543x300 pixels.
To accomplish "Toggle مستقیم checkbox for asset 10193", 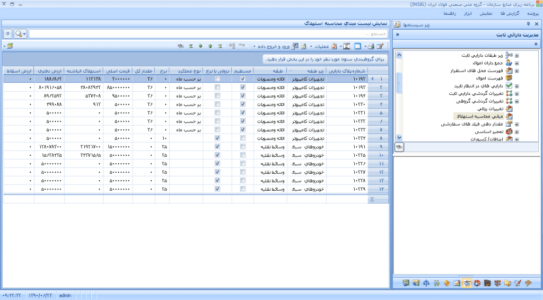I will click(243, 87).
